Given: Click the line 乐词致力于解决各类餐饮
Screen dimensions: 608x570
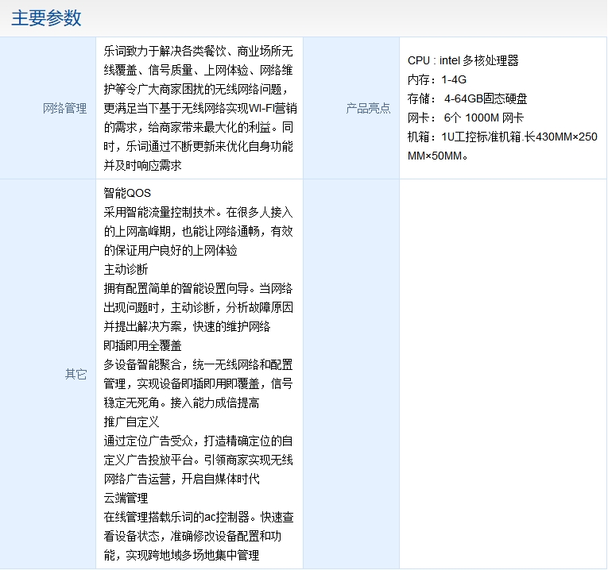Looking at the screenshot, I should [x=198, y=51].
